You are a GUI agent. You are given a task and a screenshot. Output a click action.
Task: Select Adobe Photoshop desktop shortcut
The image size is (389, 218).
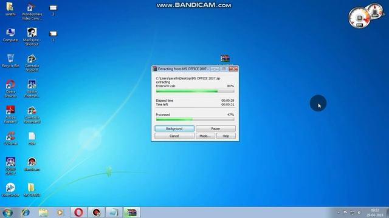pyautogui.click(x=32, y=88)
